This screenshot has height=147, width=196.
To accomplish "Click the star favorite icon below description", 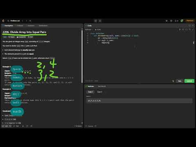I will (23, 126).
